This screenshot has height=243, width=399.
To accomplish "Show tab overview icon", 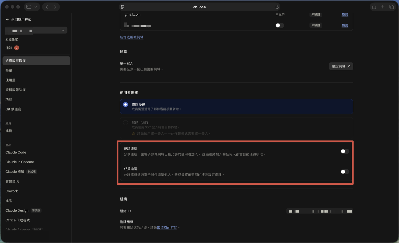I will pyautogui.click(x=392, y=7).
